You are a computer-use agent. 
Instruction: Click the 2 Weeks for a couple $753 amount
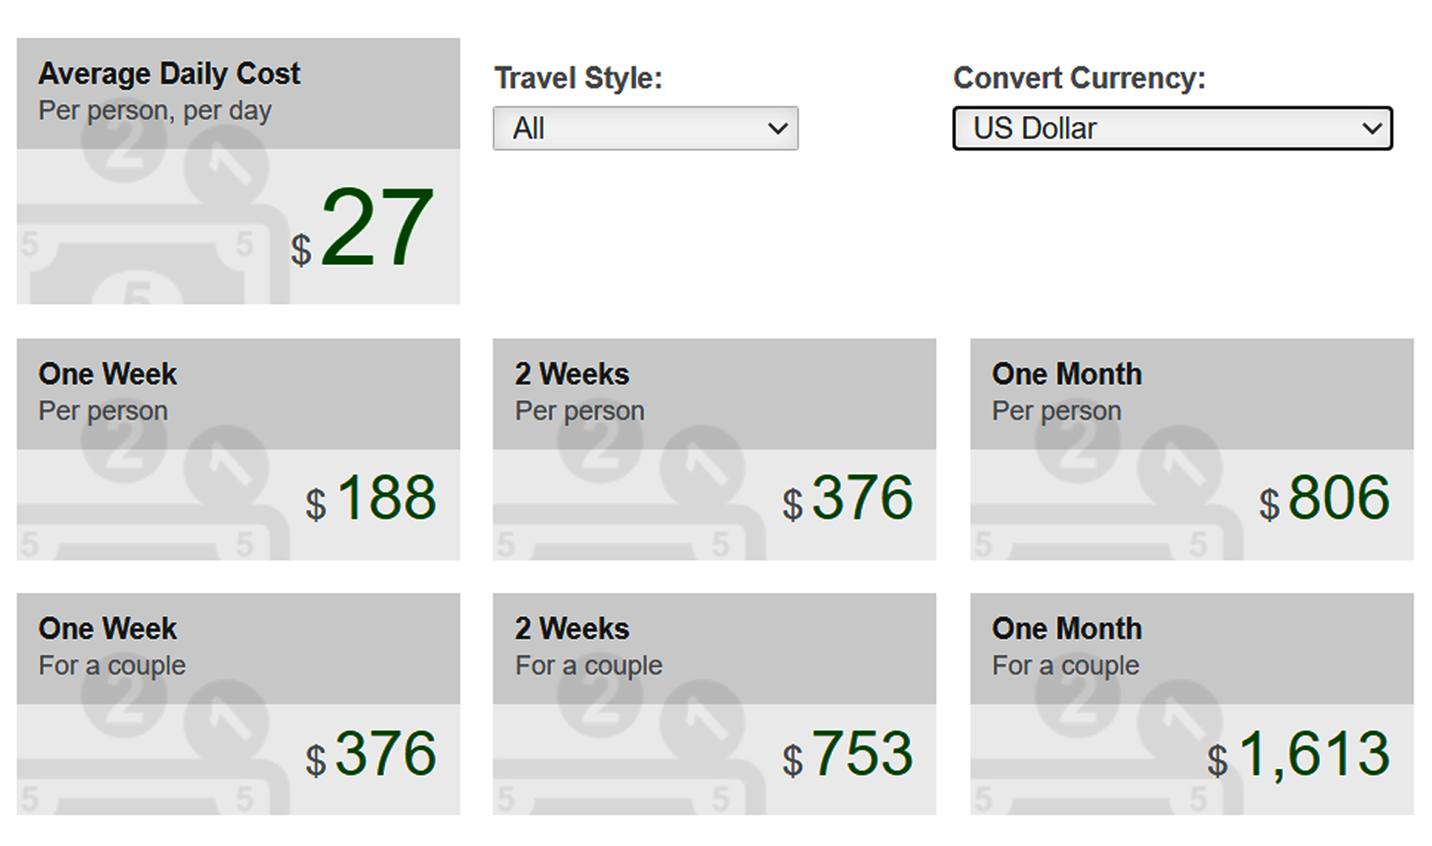point(847,753)
